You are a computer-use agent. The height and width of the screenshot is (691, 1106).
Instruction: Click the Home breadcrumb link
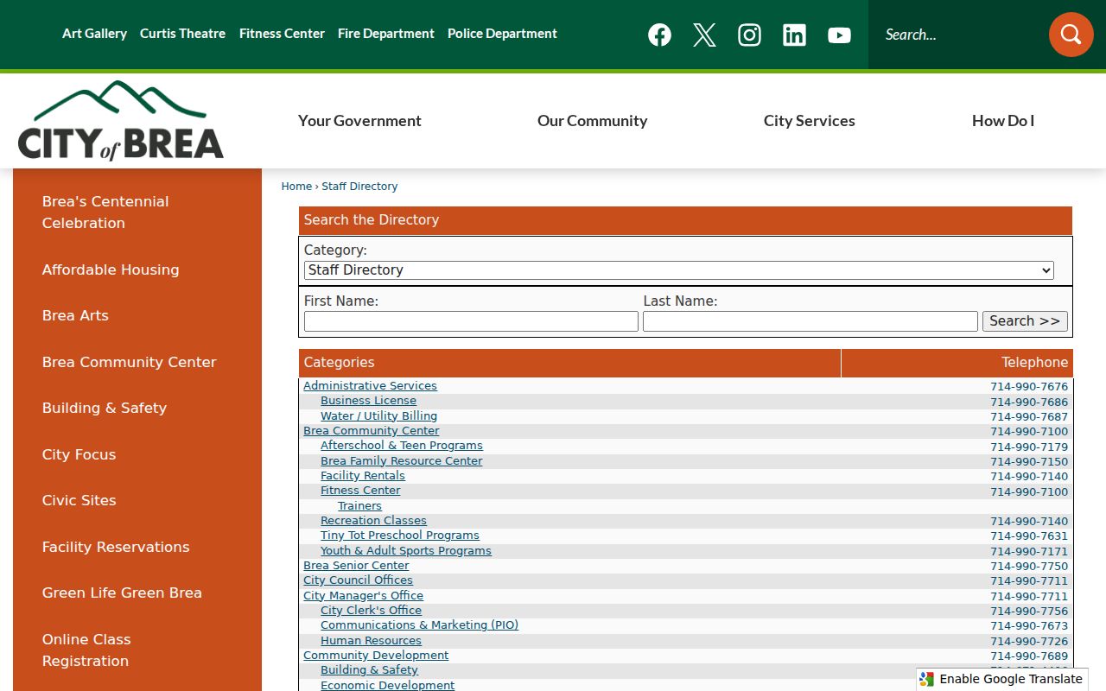[296, 187]
